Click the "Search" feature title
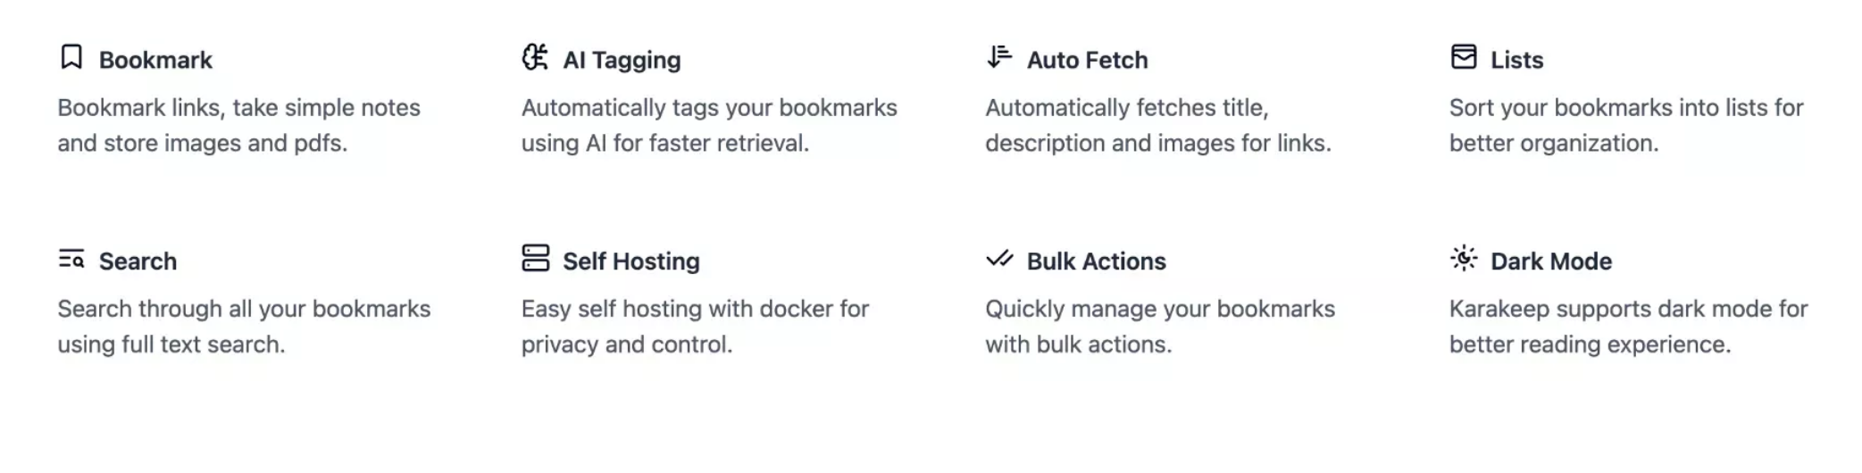 point(138,261)
